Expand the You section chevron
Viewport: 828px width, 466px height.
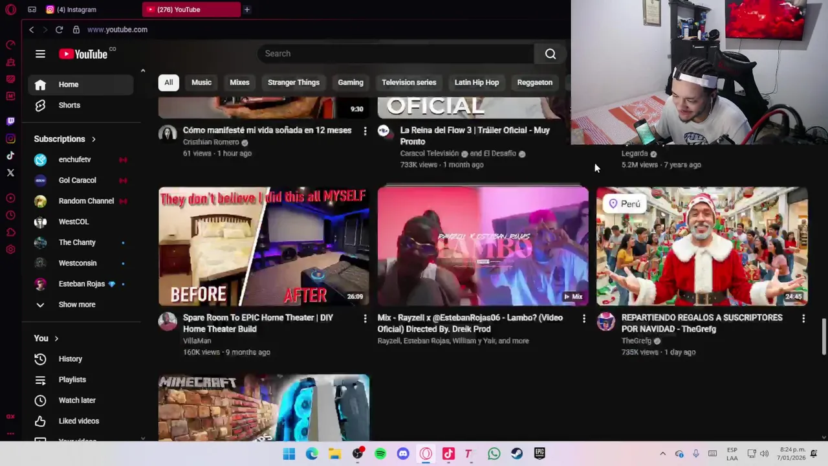click(56, 338)
